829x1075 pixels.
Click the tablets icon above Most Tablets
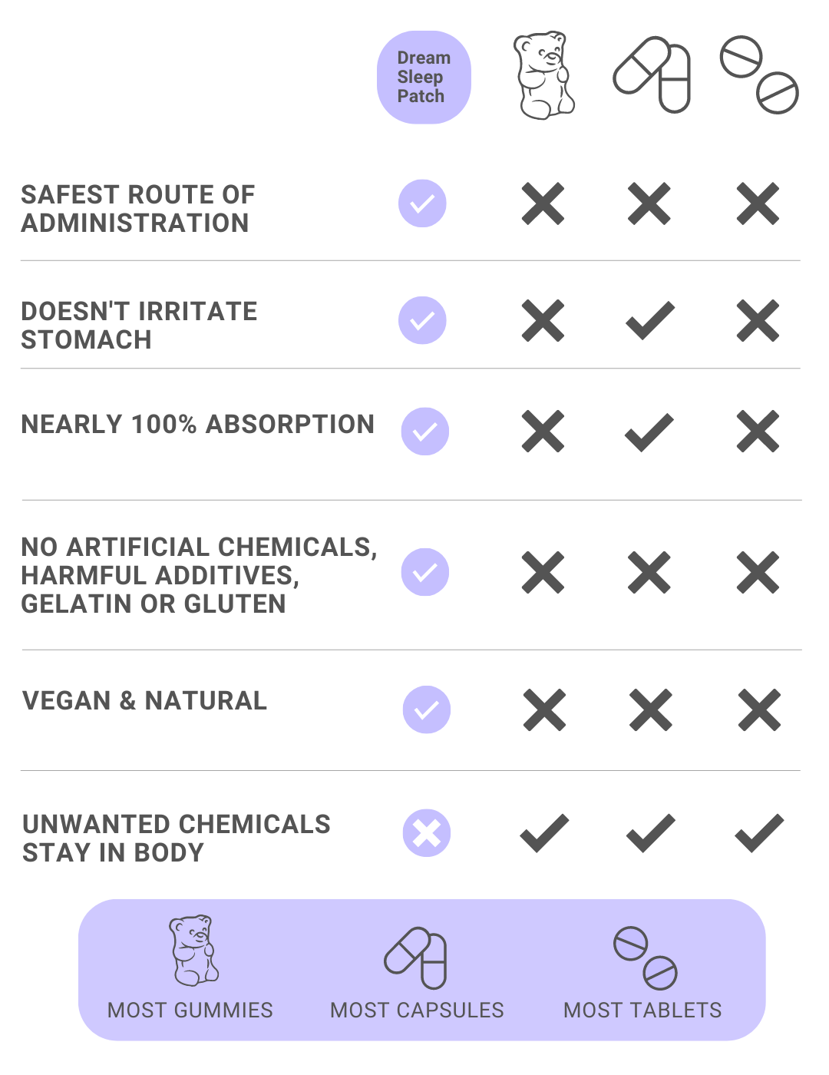(645, 958)
